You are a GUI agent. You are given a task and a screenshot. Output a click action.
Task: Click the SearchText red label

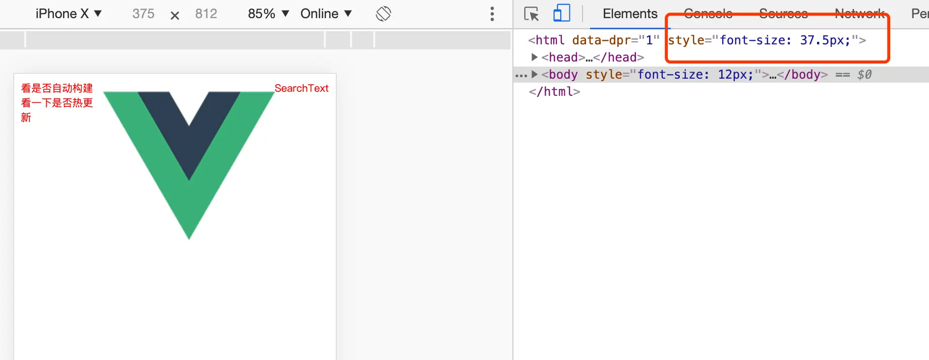pyautogui.click(x=302, y=88)
